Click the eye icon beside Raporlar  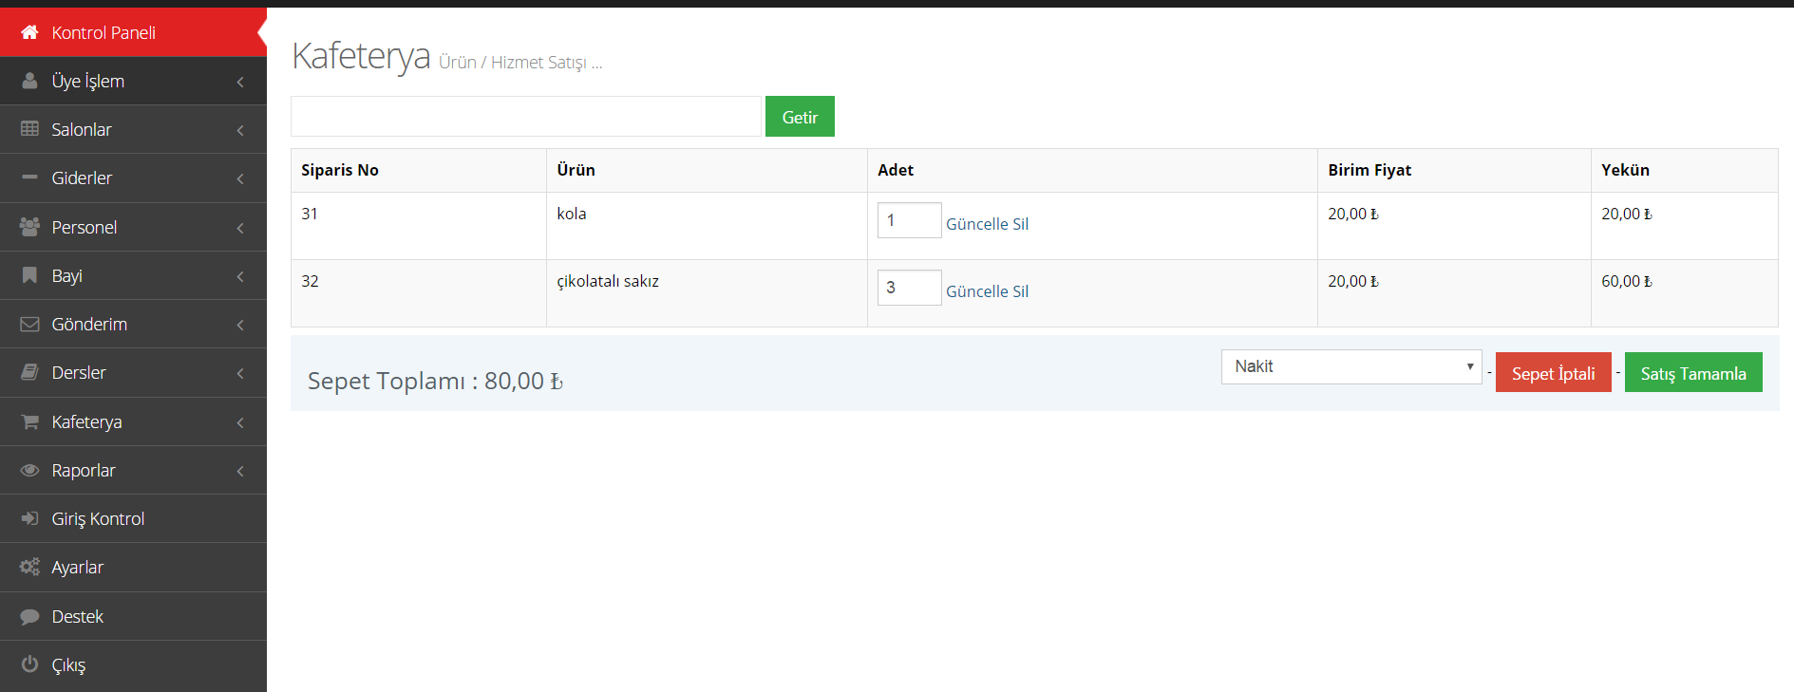coord(29,470)
